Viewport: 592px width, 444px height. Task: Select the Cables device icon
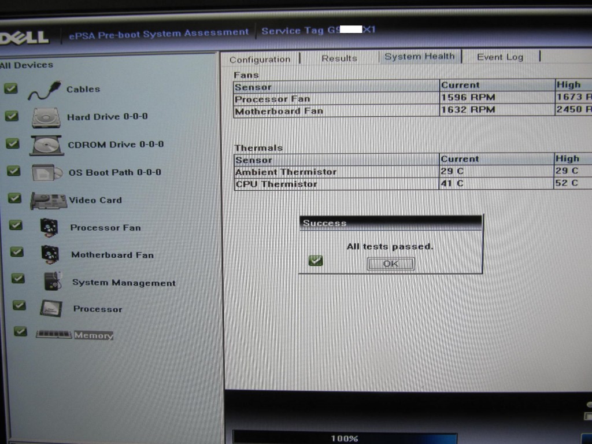44,91
